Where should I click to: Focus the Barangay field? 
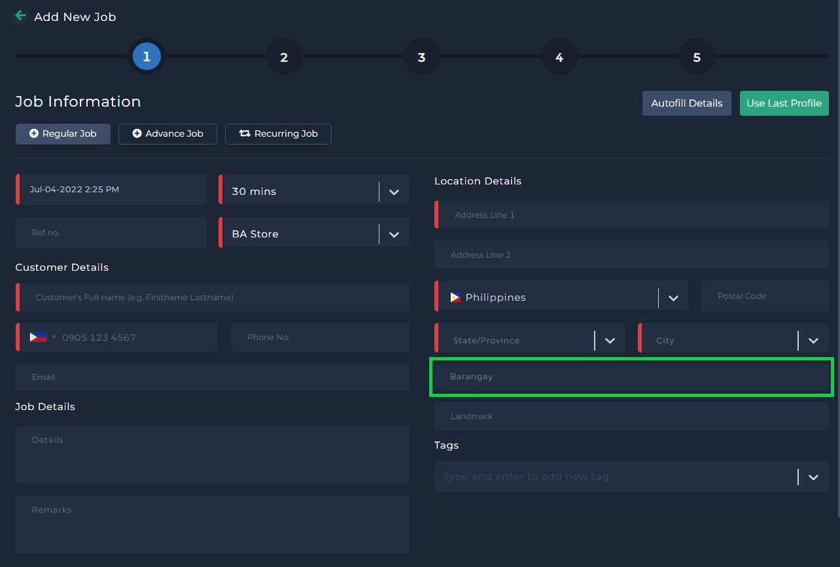631,376
